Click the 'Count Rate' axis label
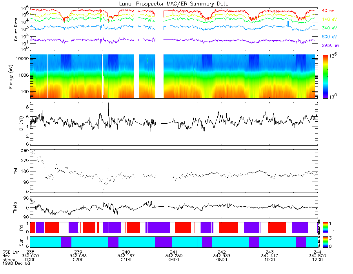353x274 pixels. click(16, 29)
